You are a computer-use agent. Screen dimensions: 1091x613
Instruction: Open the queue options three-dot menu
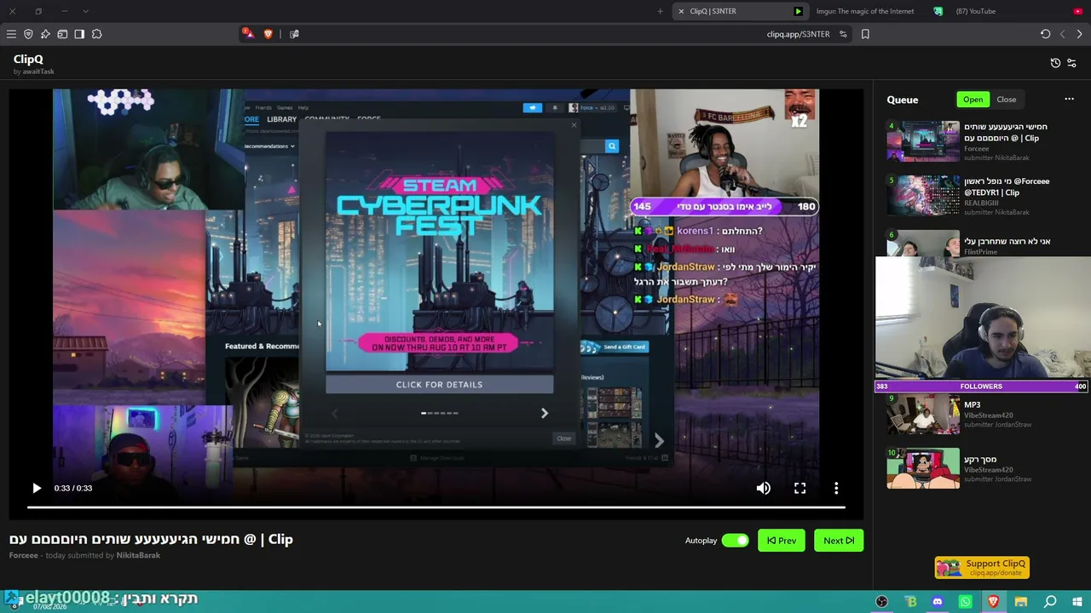[1069, 100]
